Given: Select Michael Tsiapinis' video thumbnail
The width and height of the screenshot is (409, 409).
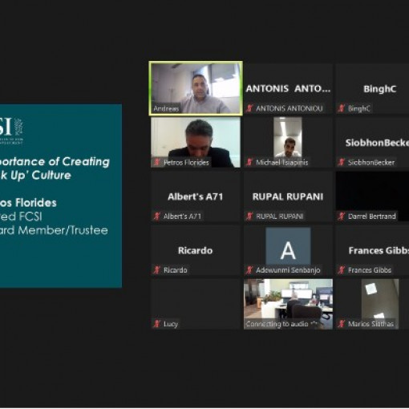Looking at the screenshot, I should 287,137.
